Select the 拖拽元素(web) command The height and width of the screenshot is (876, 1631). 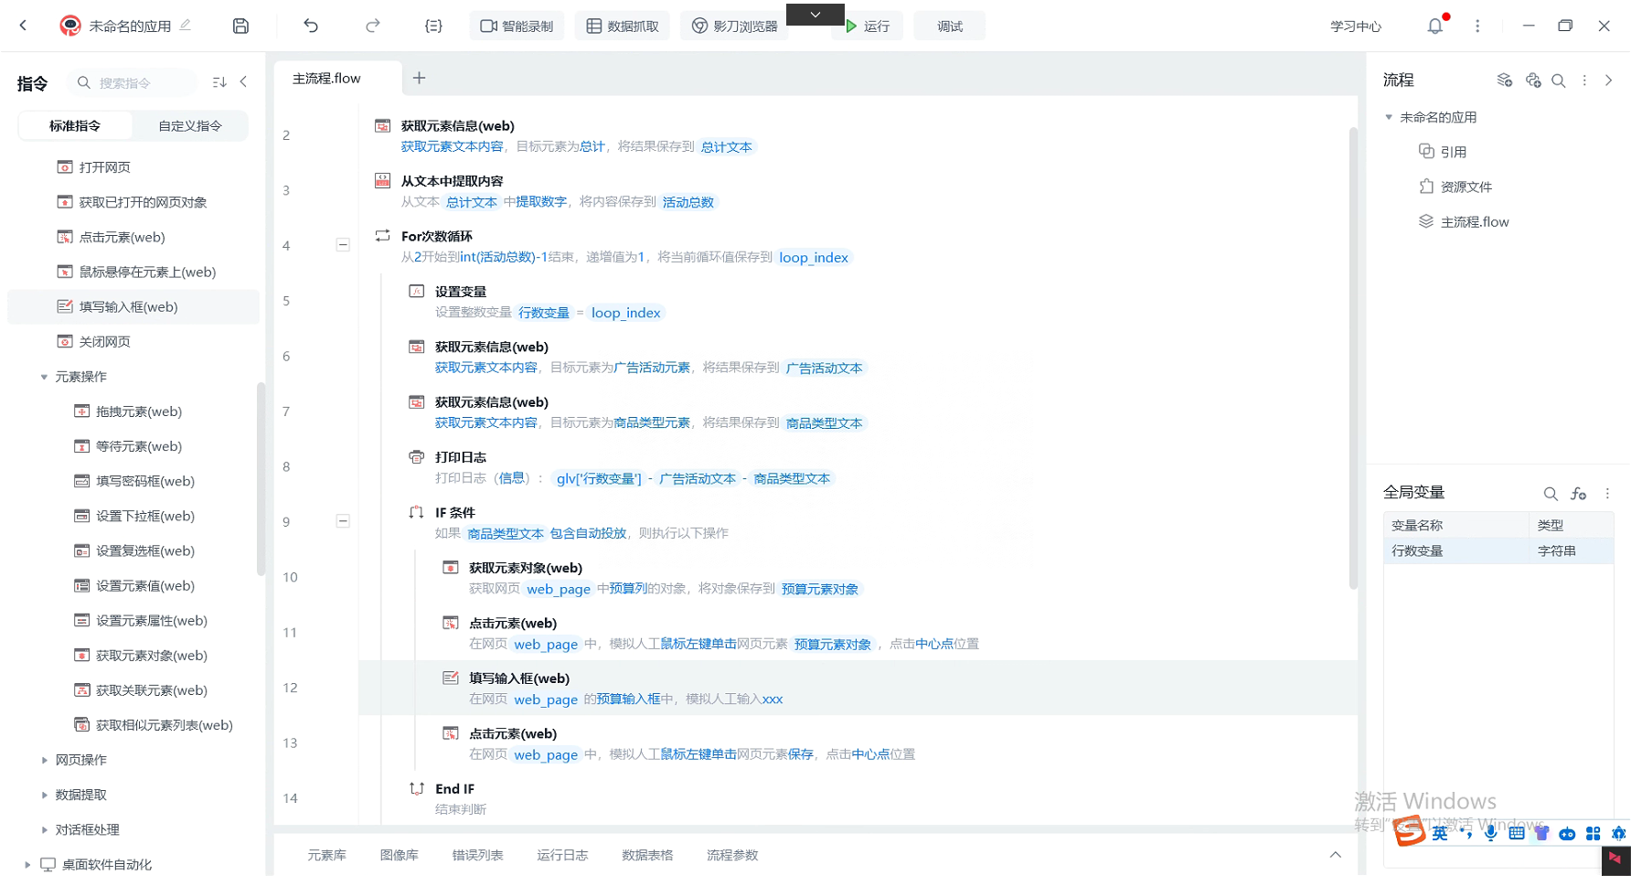point(127,411)
